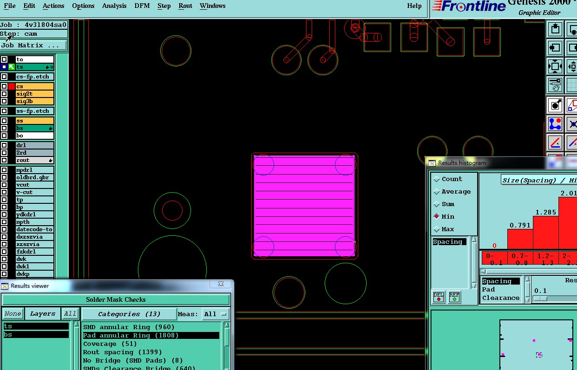The image size is (577, 370).
Task: Select Clearance in histogram measurement list
Action: coord(501,298)
